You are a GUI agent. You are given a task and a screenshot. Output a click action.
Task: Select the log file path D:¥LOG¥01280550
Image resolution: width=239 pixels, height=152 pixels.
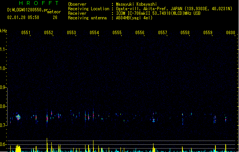pyautogui.click(x=27, y=10)
